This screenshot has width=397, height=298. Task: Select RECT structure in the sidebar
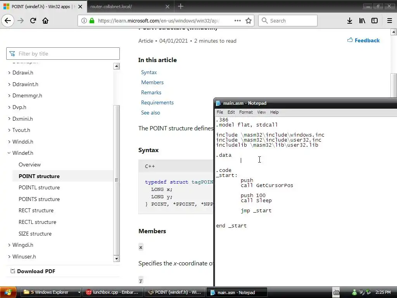(36, 210)
